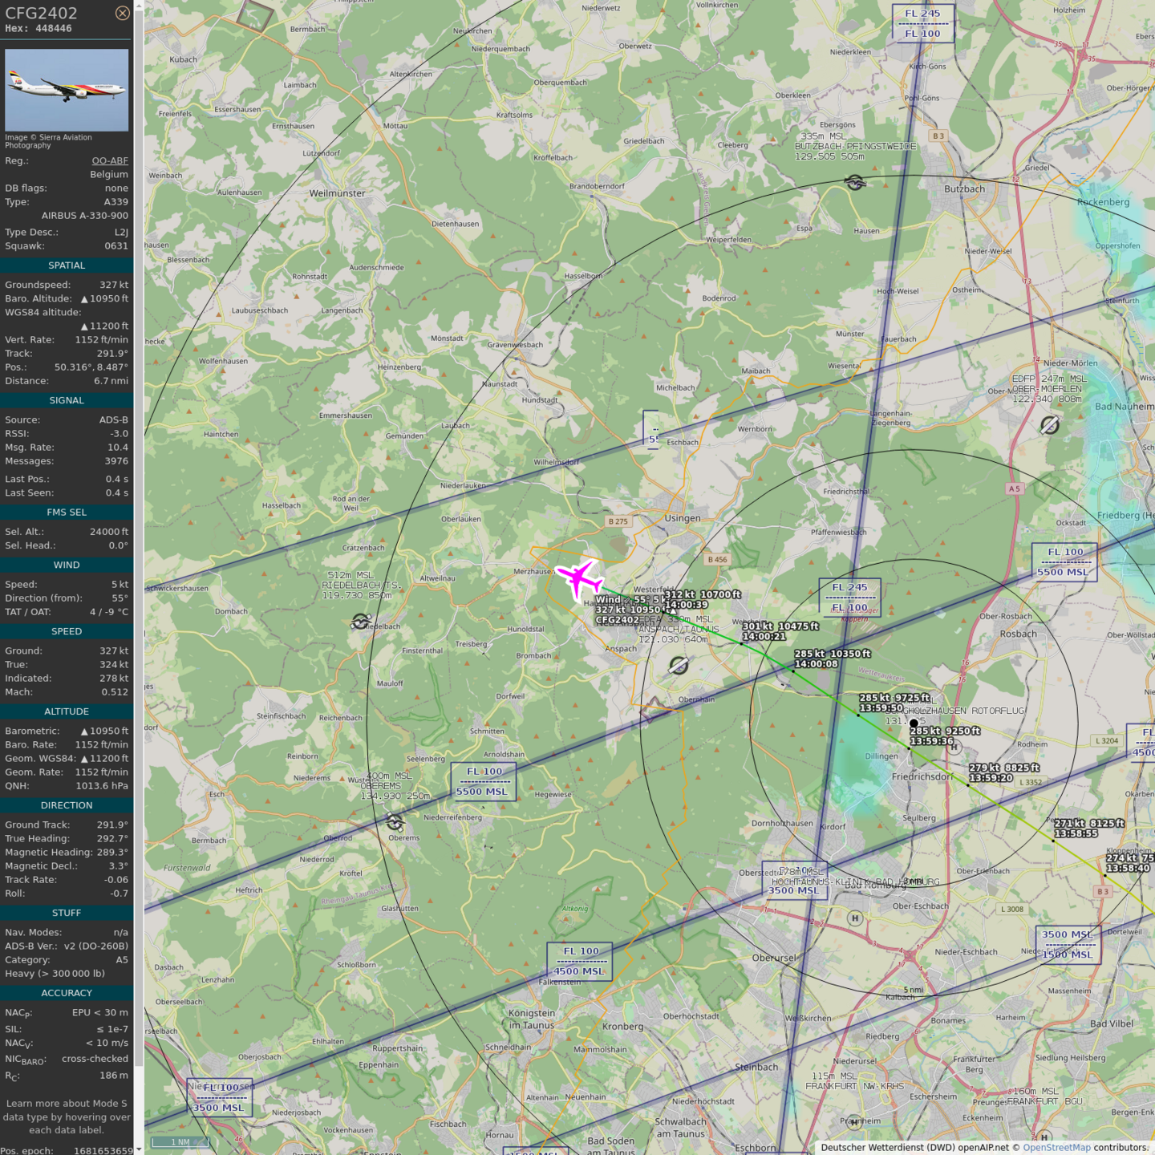Click the black navaid dot near Holzhausen
This screenshot has width=1155, height=1155.
(914, 723)
